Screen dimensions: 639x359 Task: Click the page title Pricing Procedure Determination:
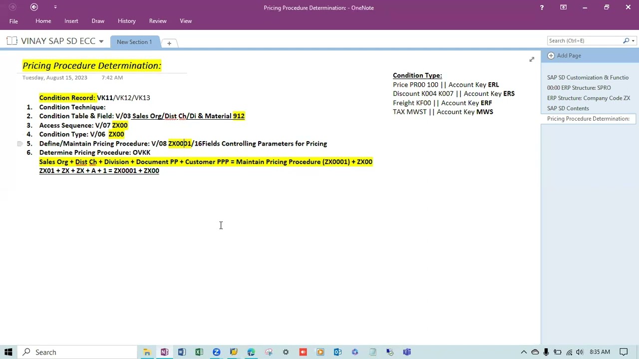click(92, 65)
